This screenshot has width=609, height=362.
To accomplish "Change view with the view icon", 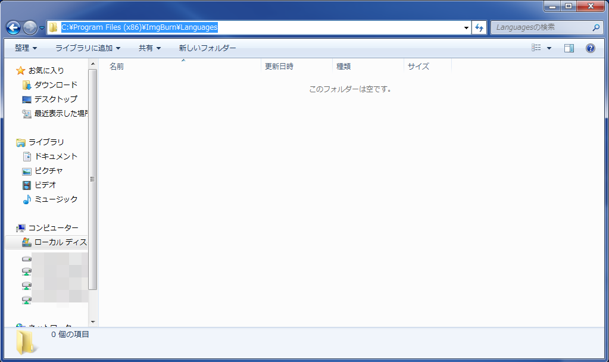I will 536,48.
